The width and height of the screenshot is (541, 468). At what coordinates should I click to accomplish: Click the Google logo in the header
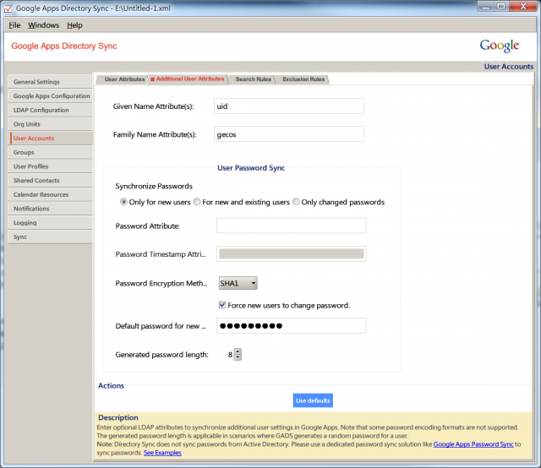(x=500, y=46)
